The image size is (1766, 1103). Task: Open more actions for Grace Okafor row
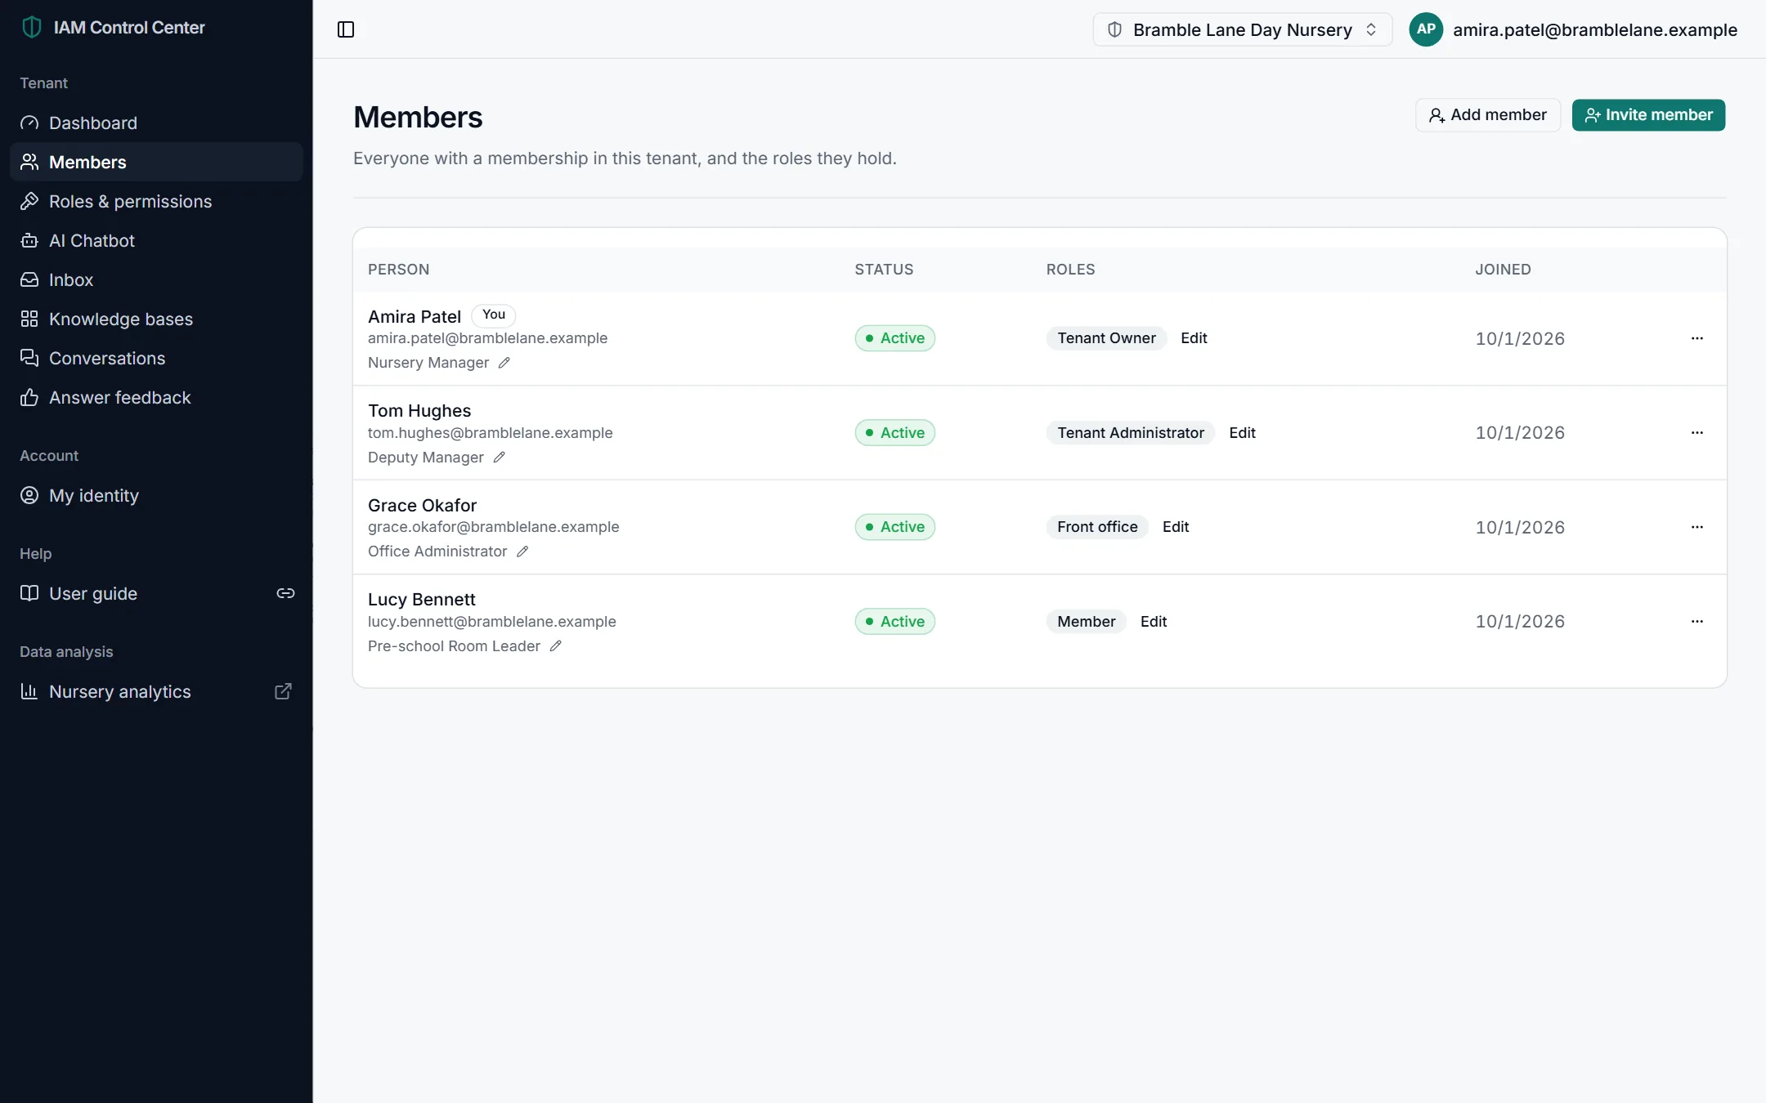coord(1697,527)
